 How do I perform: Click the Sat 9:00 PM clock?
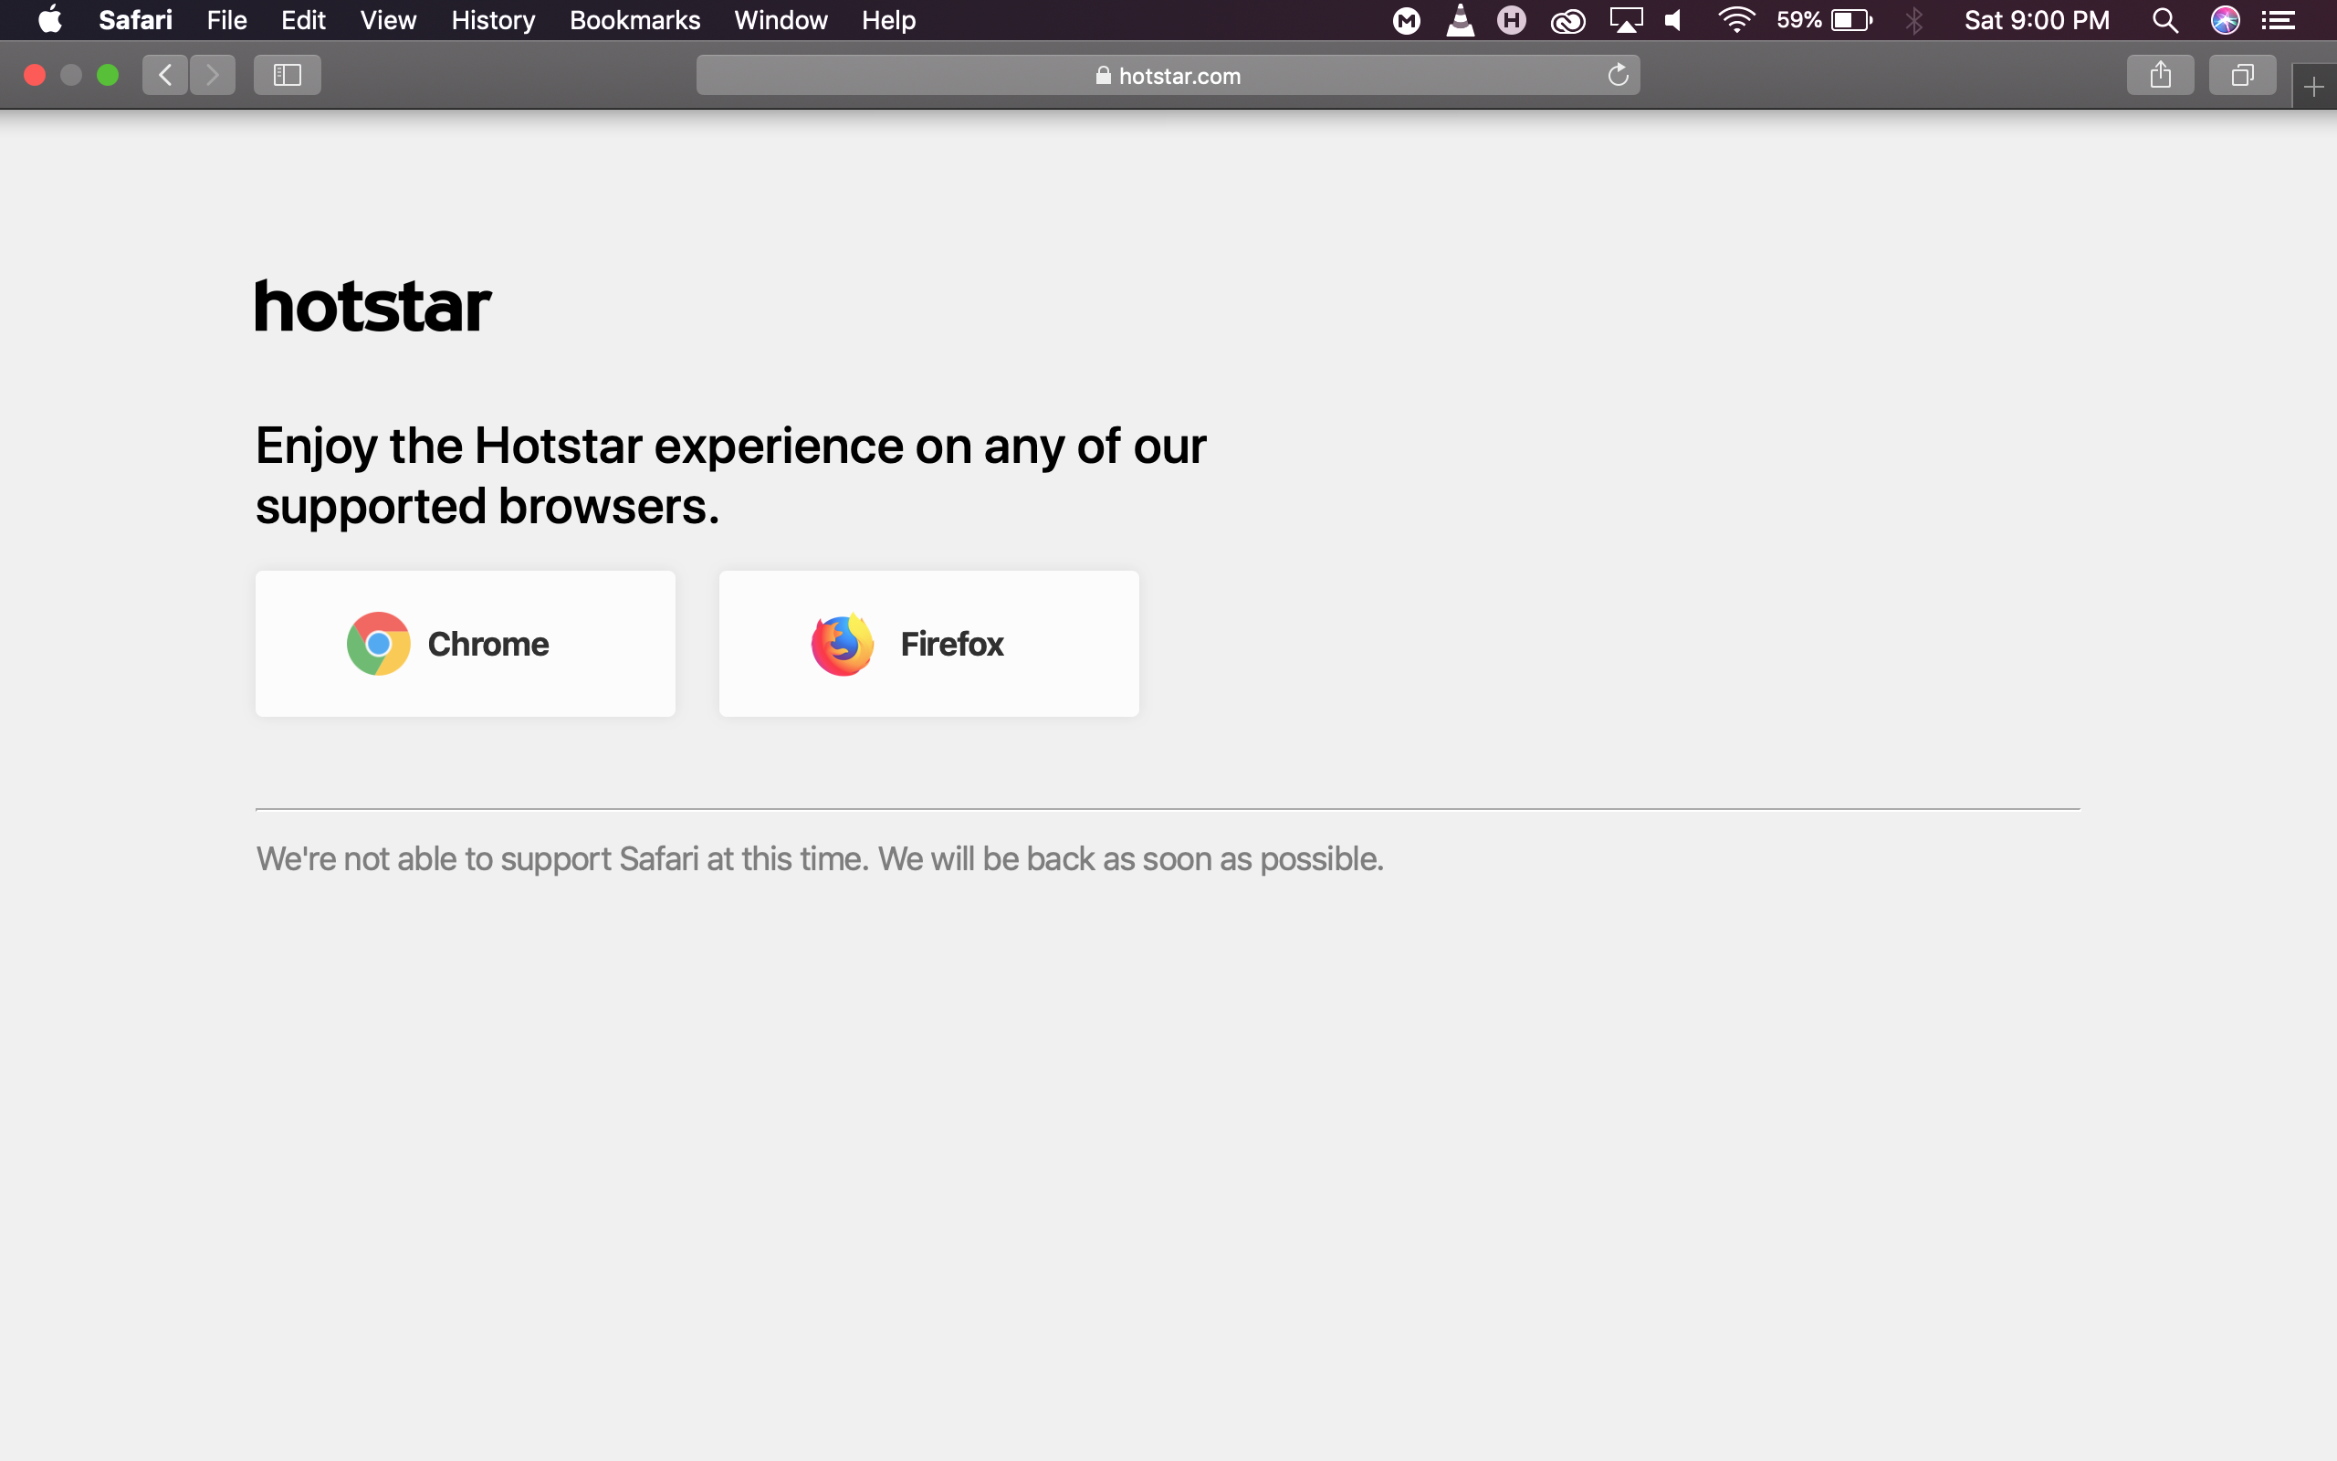pyautogui.click(x=2037, y=20)
